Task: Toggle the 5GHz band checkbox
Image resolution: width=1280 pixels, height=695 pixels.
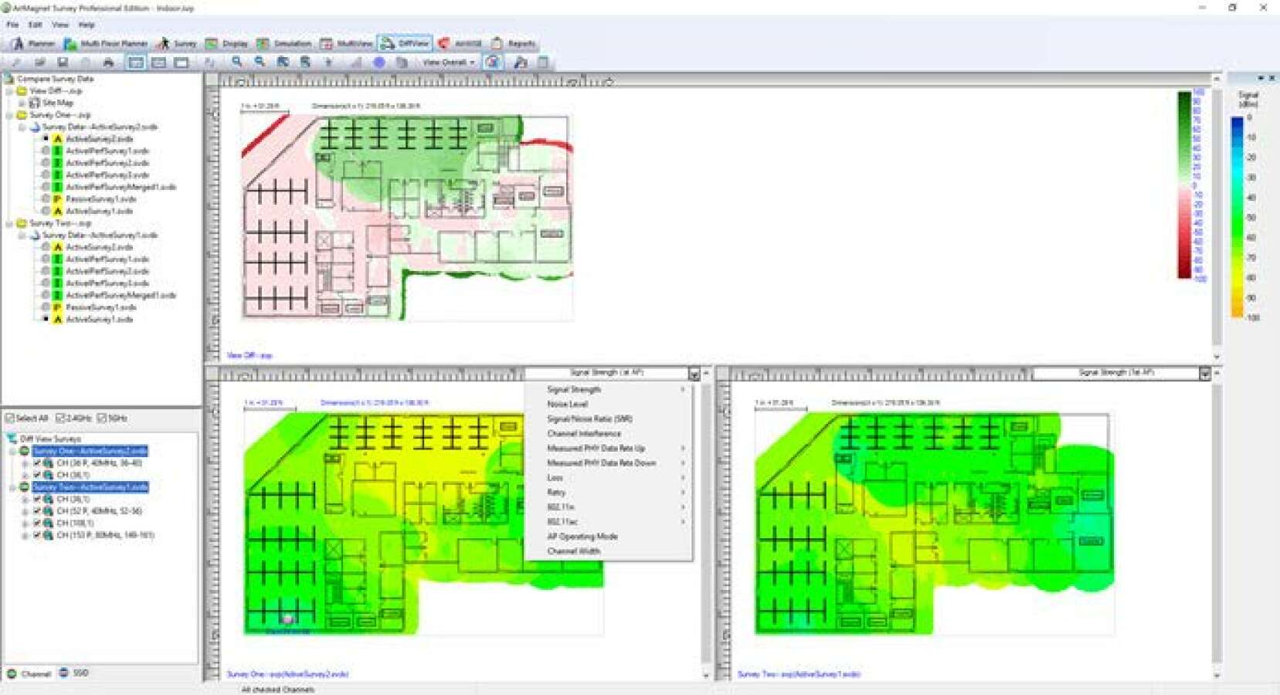Action: [x=102, y=419]
